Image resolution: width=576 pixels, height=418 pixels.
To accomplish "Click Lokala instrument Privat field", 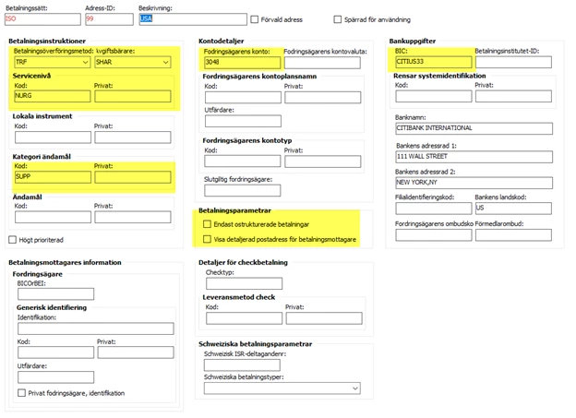I will coord(133,137).
